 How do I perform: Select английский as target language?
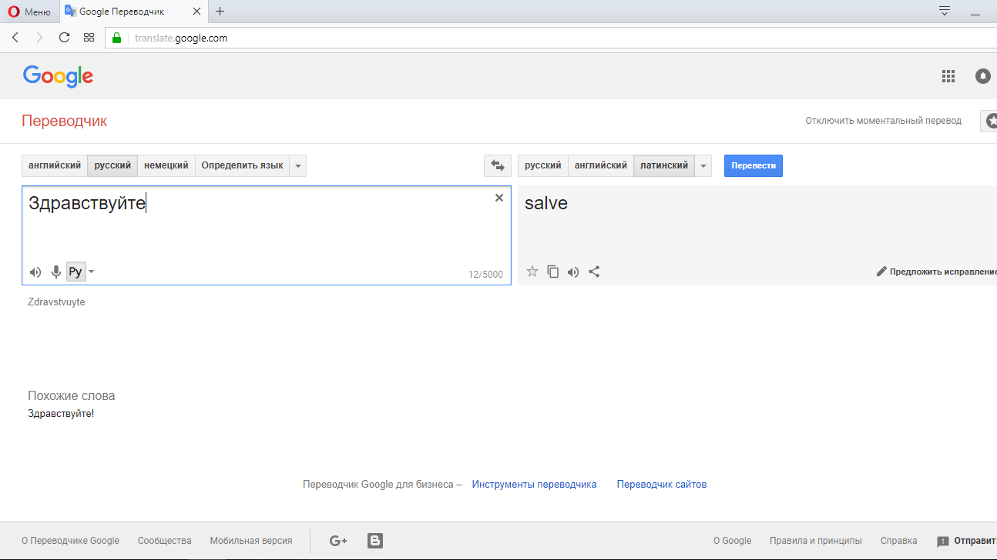click(601, 165)
